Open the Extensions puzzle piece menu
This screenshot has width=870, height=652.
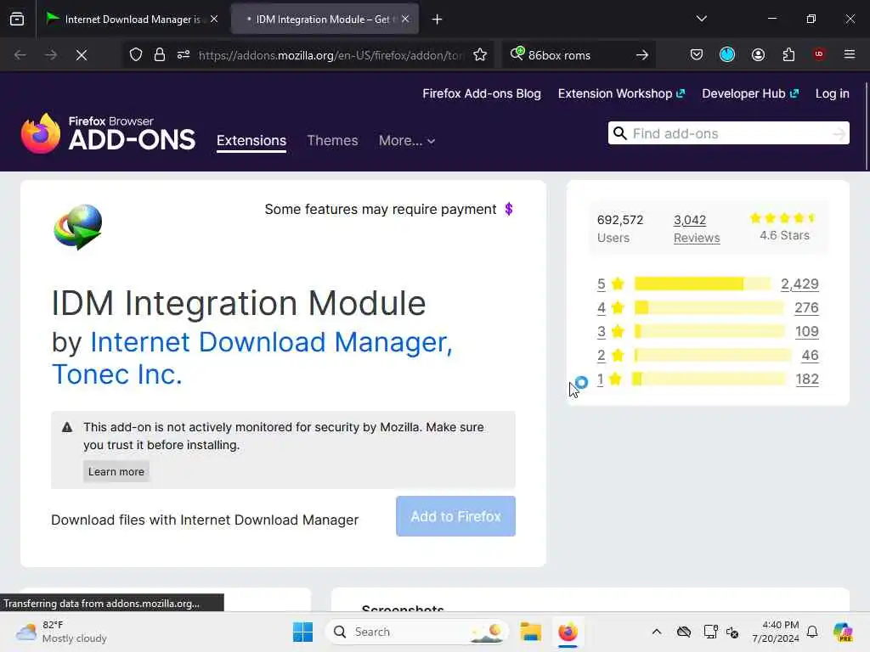click(788, 55)
